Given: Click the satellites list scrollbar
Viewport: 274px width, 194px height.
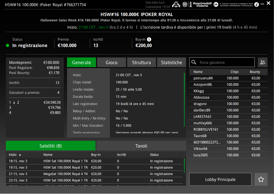Looking at the screenshot, I should pos(184,165).
